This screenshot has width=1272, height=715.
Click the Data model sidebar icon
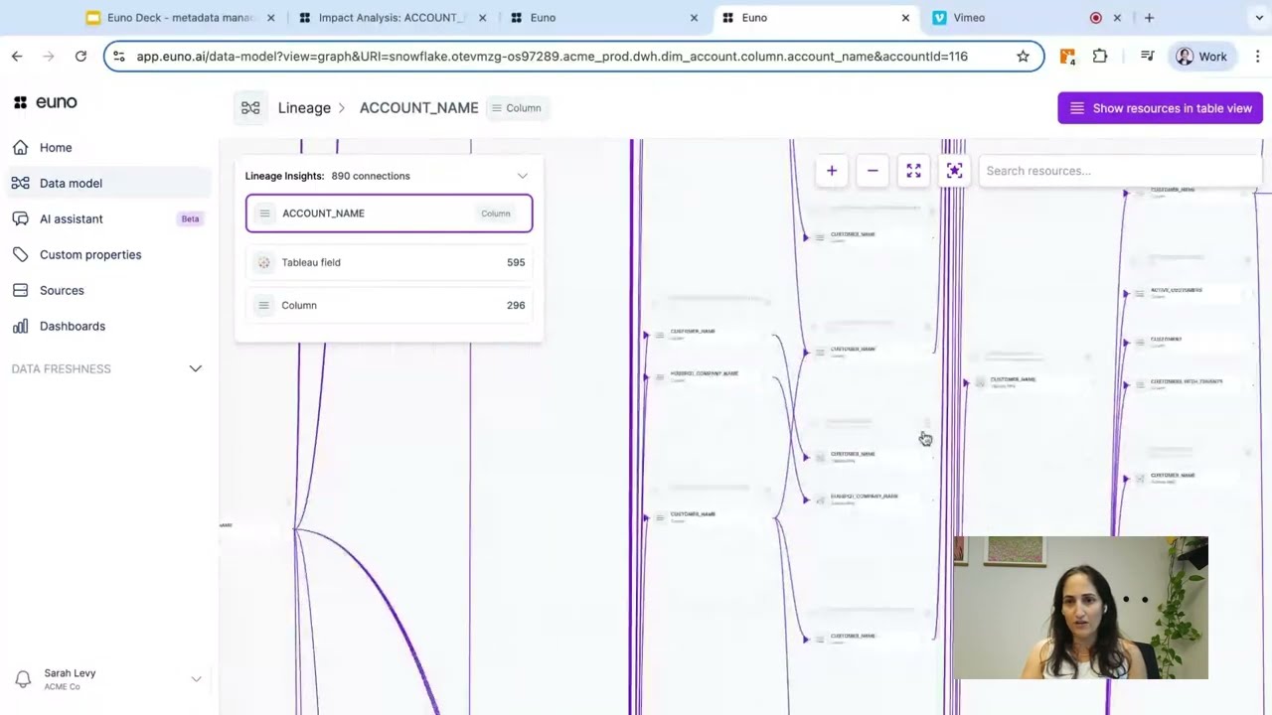point(20,183)
